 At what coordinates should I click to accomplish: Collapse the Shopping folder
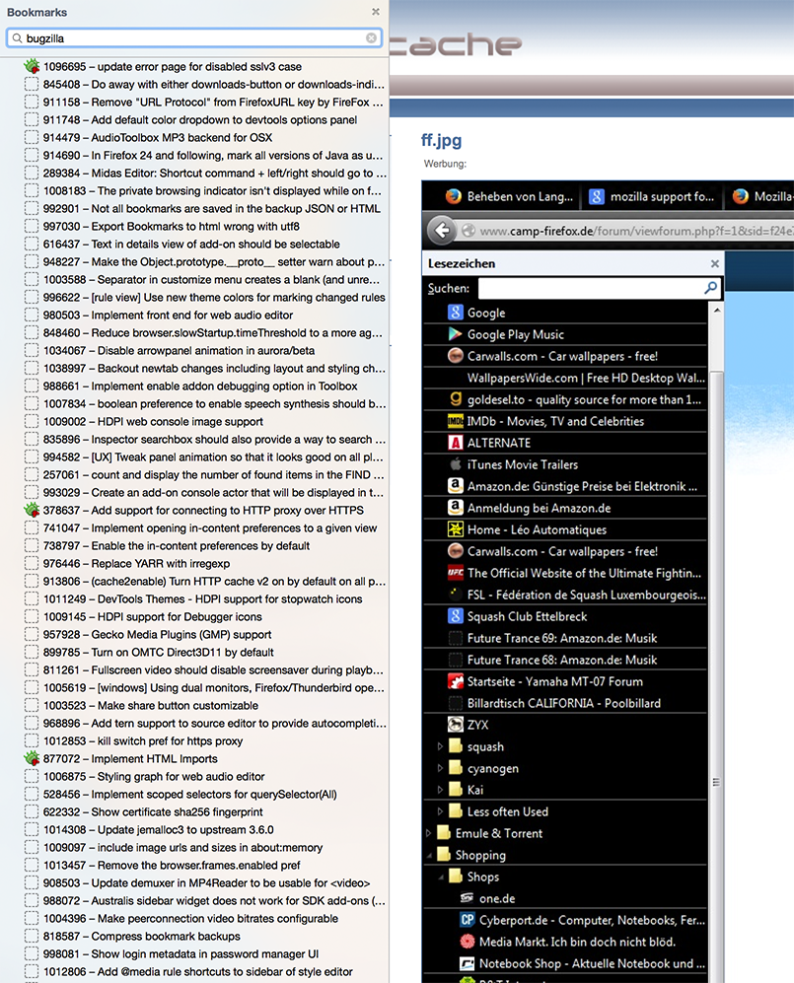pos(429,855)
